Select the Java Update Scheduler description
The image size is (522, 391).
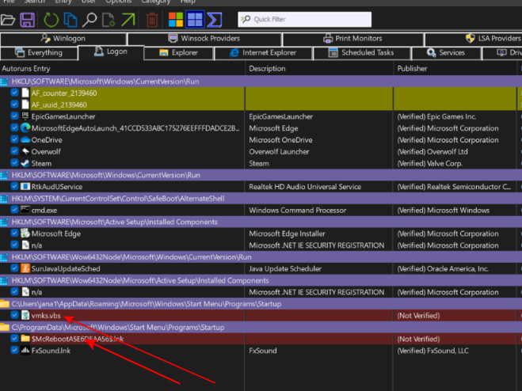click(285, 269)
